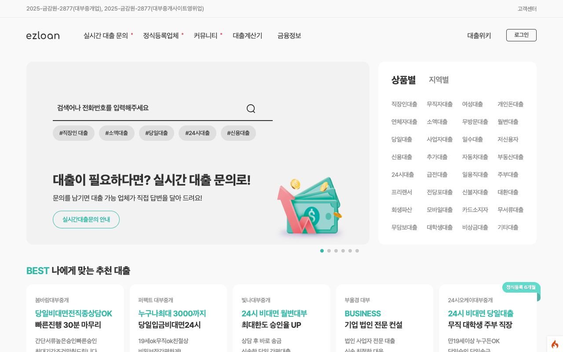Click the 실시간대출문의 안내 button
The height and width of the screenshot is (352, 563).
tap(86, 220)
